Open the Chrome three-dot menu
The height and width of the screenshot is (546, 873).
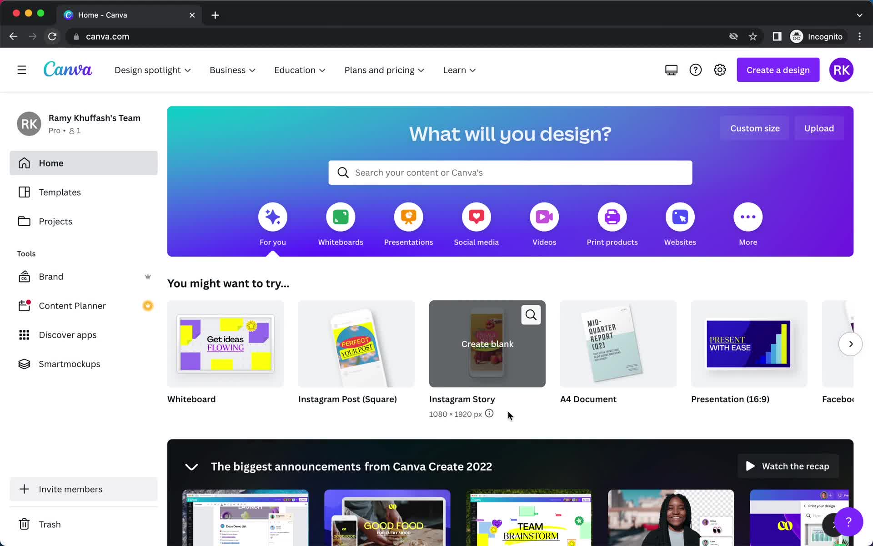tap(859, 36)
